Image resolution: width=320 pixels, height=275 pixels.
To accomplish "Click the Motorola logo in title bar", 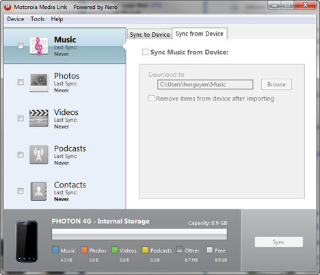I will click(x=8, y=8).
